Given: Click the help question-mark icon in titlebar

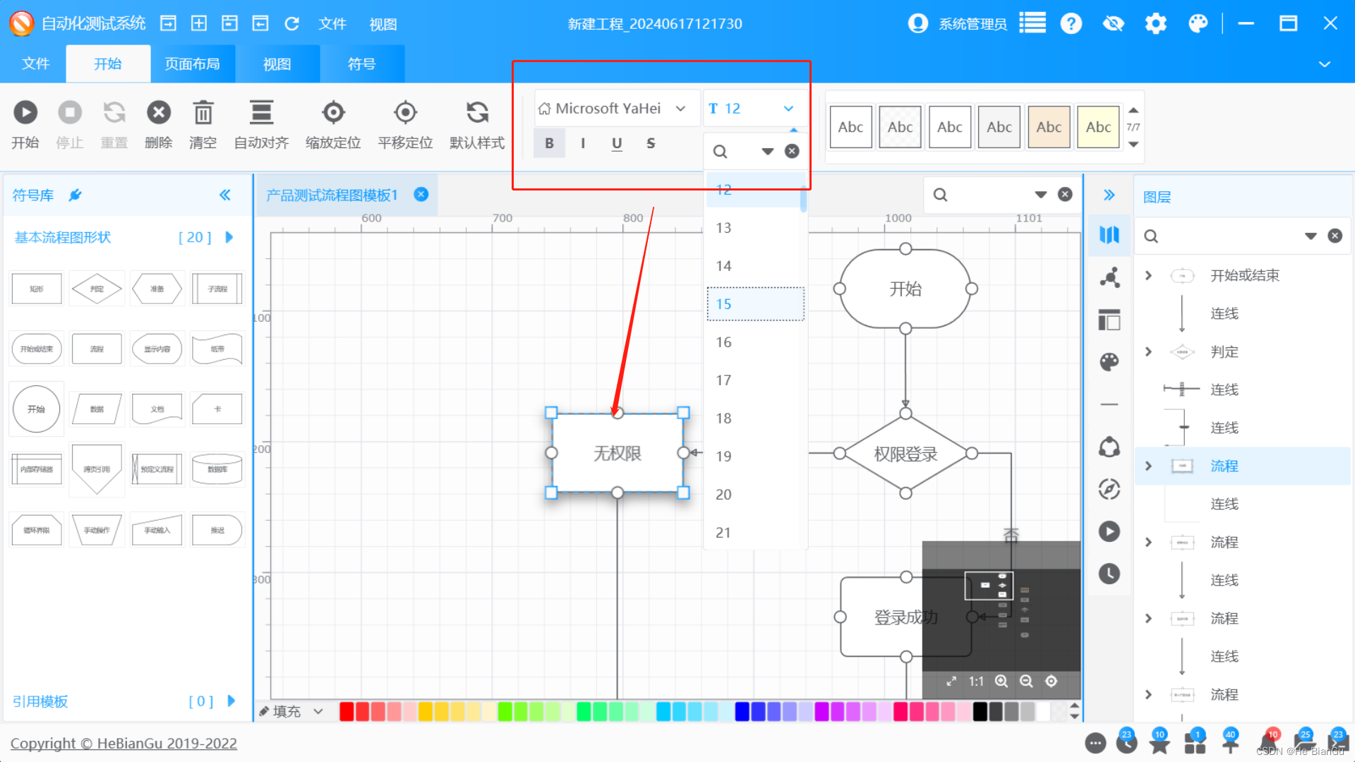Looking at the screenshot, I should pos(1071,23).
